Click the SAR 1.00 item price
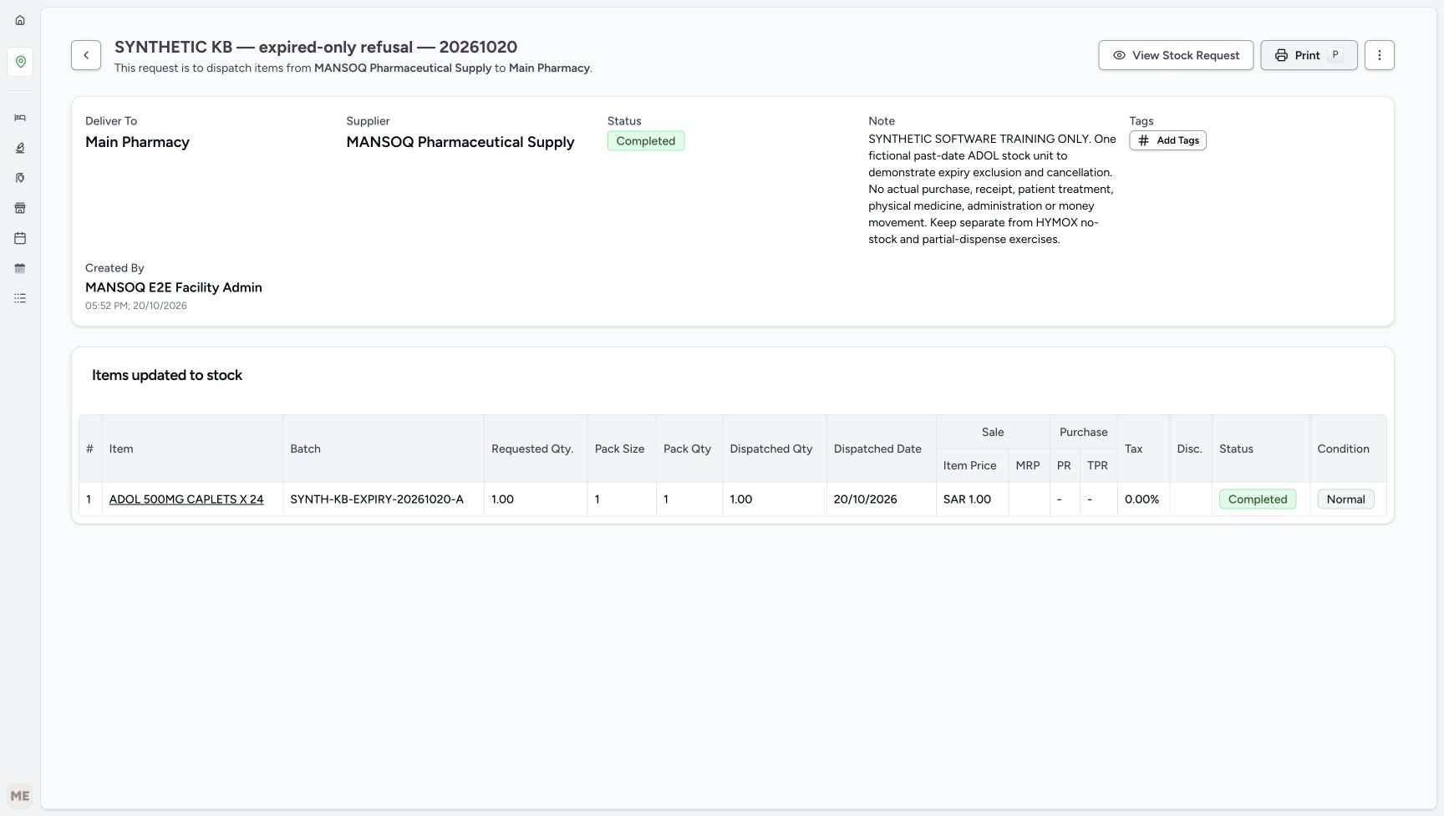Image resolution: width=1444 pixels, height=816 pixels. (967, 499)
